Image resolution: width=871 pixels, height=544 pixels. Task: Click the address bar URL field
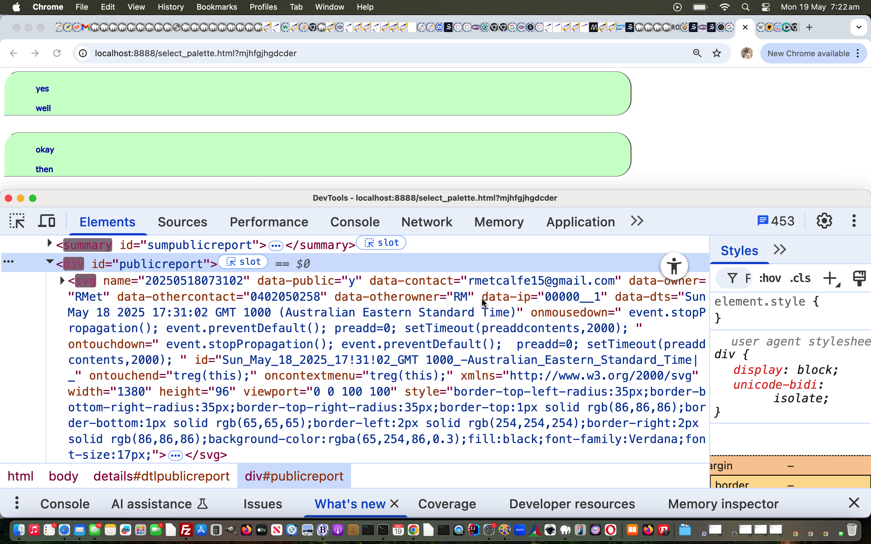389,53
